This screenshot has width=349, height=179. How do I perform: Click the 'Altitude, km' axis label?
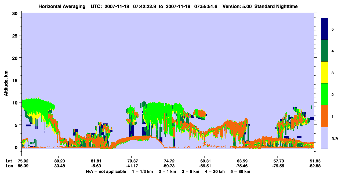point(6,84)
